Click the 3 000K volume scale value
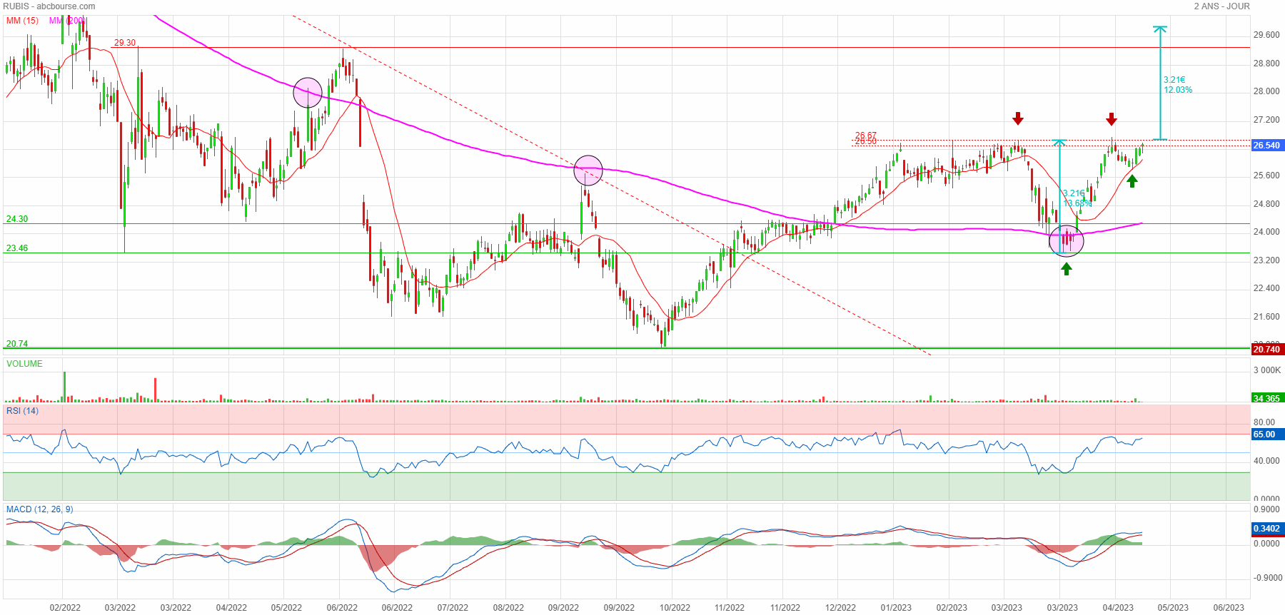The width and height of the screenshot is (1285, 615). [1267, 370]
